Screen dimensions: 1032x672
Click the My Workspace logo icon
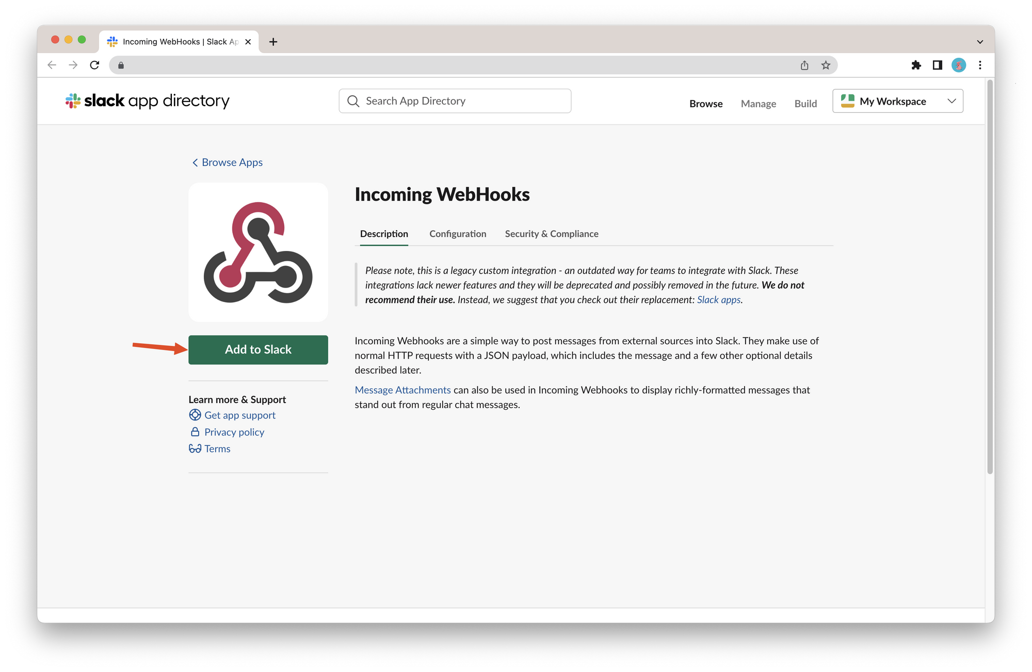(x=847, y=101)
